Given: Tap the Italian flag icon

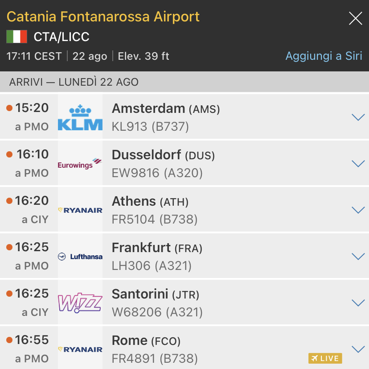Looking at the screenshot, I should [x=17, y=37].
